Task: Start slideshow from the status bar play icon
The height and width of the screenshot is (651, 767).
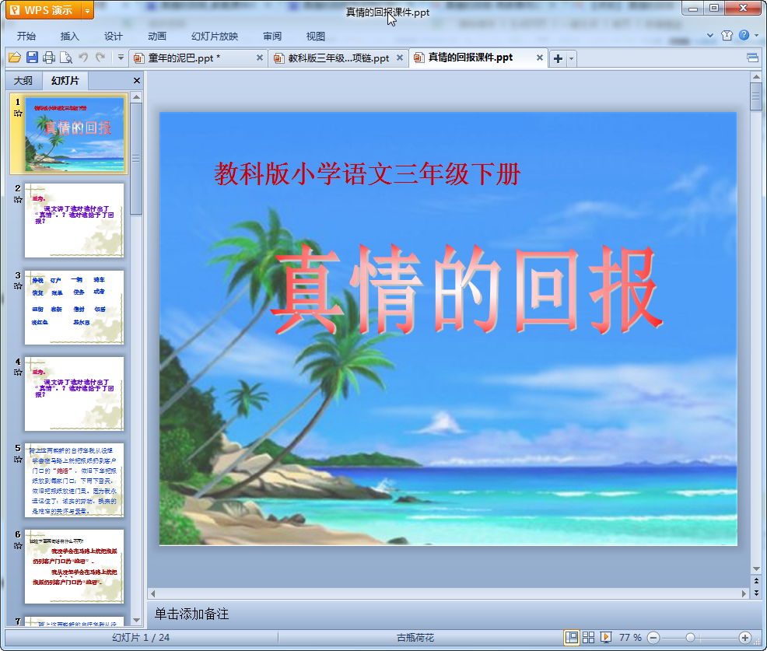Action: coord(605,637)
